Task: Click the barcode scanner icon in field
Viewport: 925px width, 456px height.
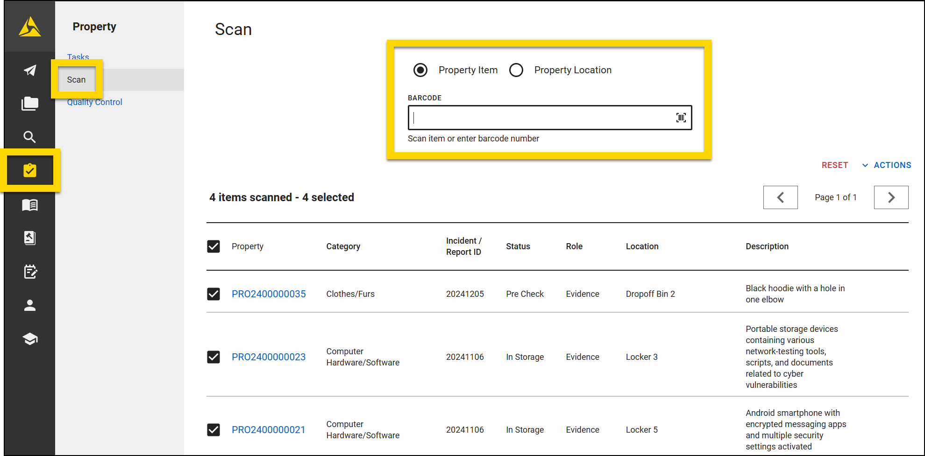Action: click(681, 118)
